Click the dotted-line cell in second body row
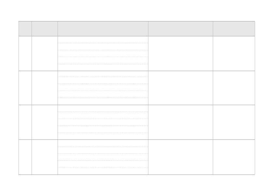Image resolution: width=273 pixels, height=193 pixels. click(x=103, y=88)
